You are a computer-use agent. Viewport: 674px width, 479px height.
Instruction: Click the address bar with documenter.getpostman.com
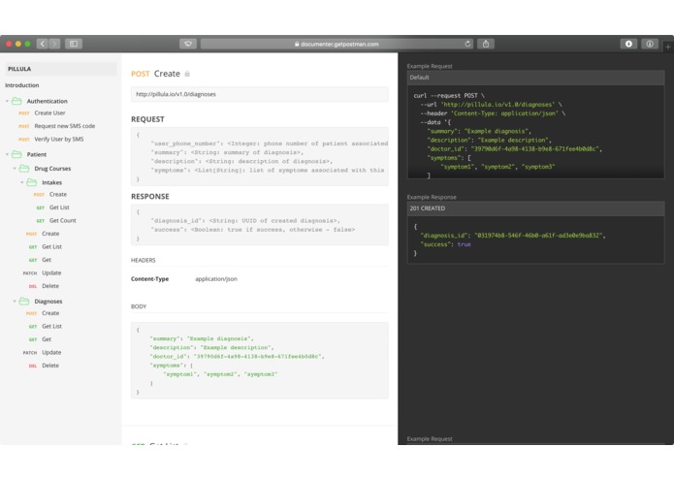[337, 44]
